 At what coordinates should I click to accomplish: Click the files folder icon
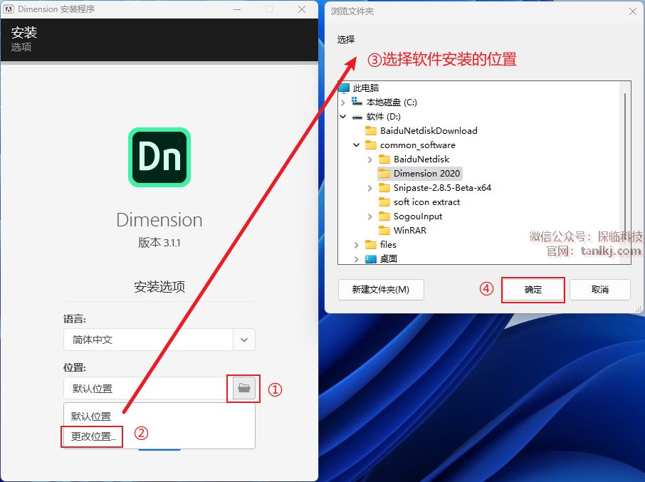(x=371, y=245)
